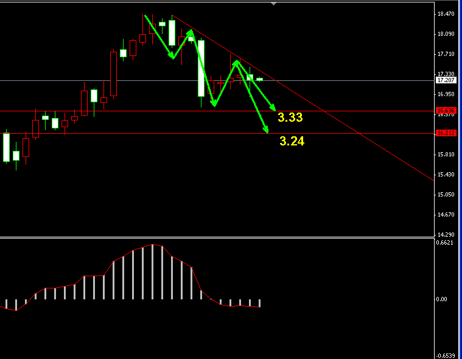
Task: Select the yellow 3.33 text label
Action: [x=290, y=117]
